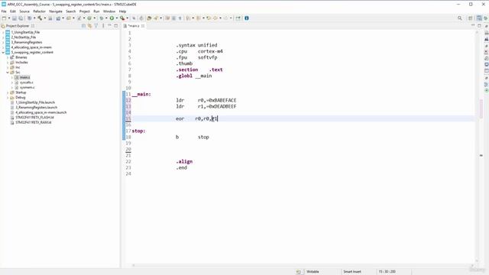Maximize the editor area

479,25
